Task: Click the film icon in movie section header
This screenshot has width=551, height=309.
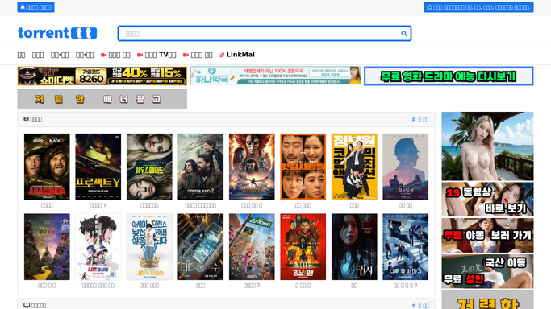Action: click(x=26, y=119)
